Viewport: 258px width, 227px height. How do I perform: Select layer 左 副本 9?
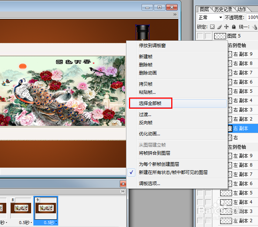pyautogui.click(x=243, y=156)
